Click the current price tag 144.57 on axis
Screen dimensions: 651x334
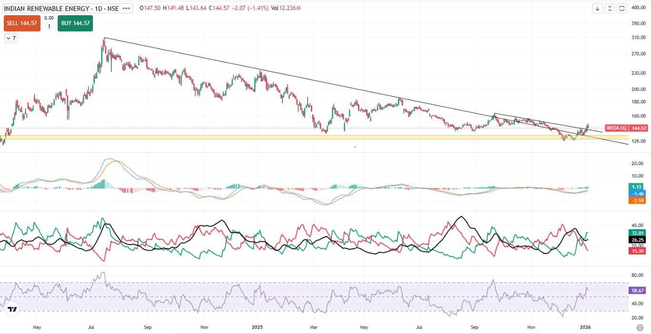point(638,128)
